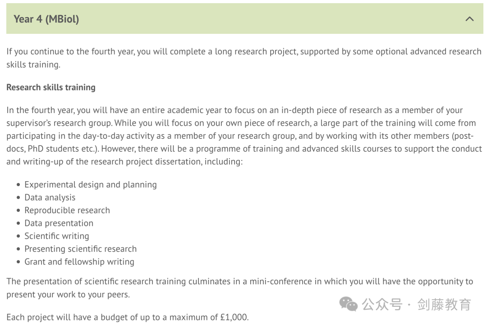Click the Scientific writing list item
Screen dimensions: 487x324
57,236
